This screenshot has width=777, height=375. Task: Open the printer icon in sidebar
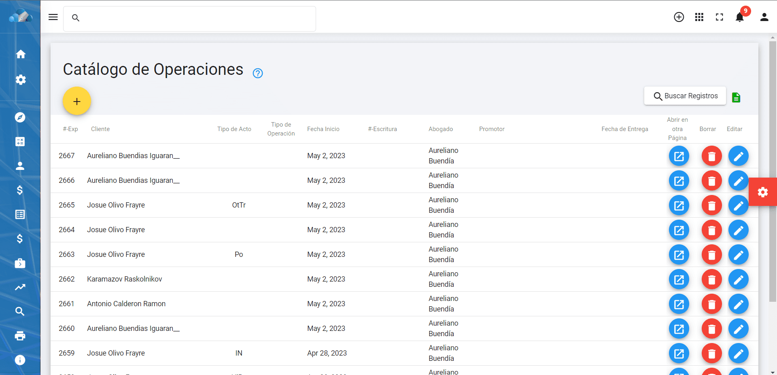tap(20, 336)
